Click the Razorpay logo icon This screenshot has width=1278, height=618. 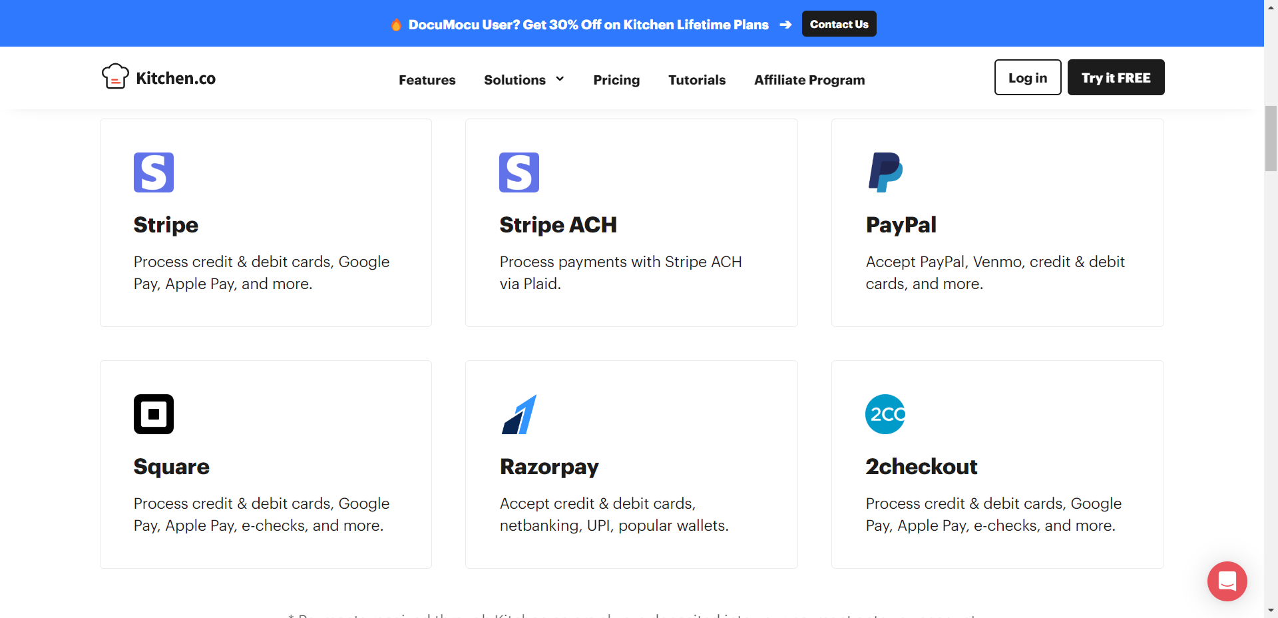coord(519,414)
